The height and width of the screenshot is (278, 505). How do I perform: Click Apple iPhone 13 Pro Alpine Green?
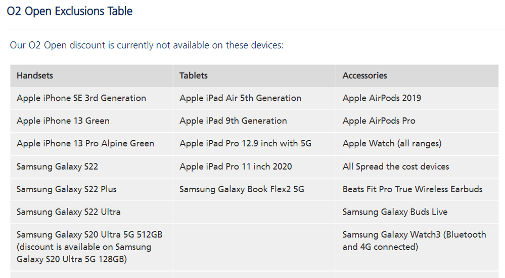[85, 144]
